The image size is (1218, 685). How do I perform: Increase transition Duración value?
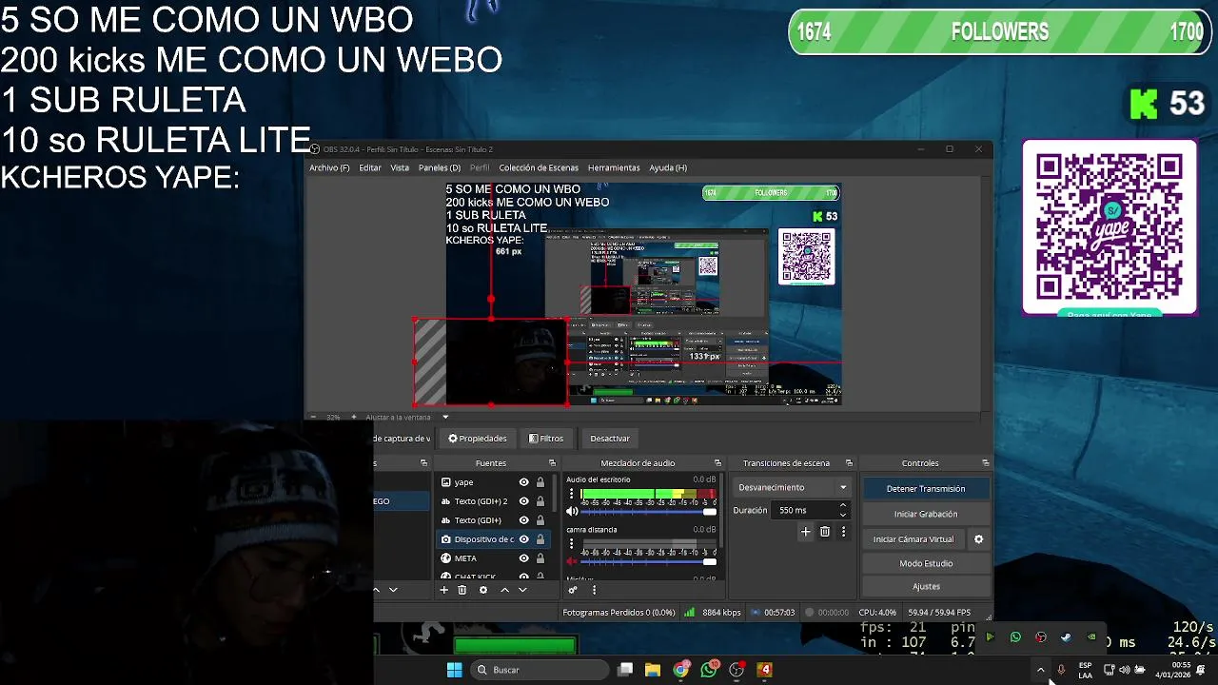(x=843, y=506)
